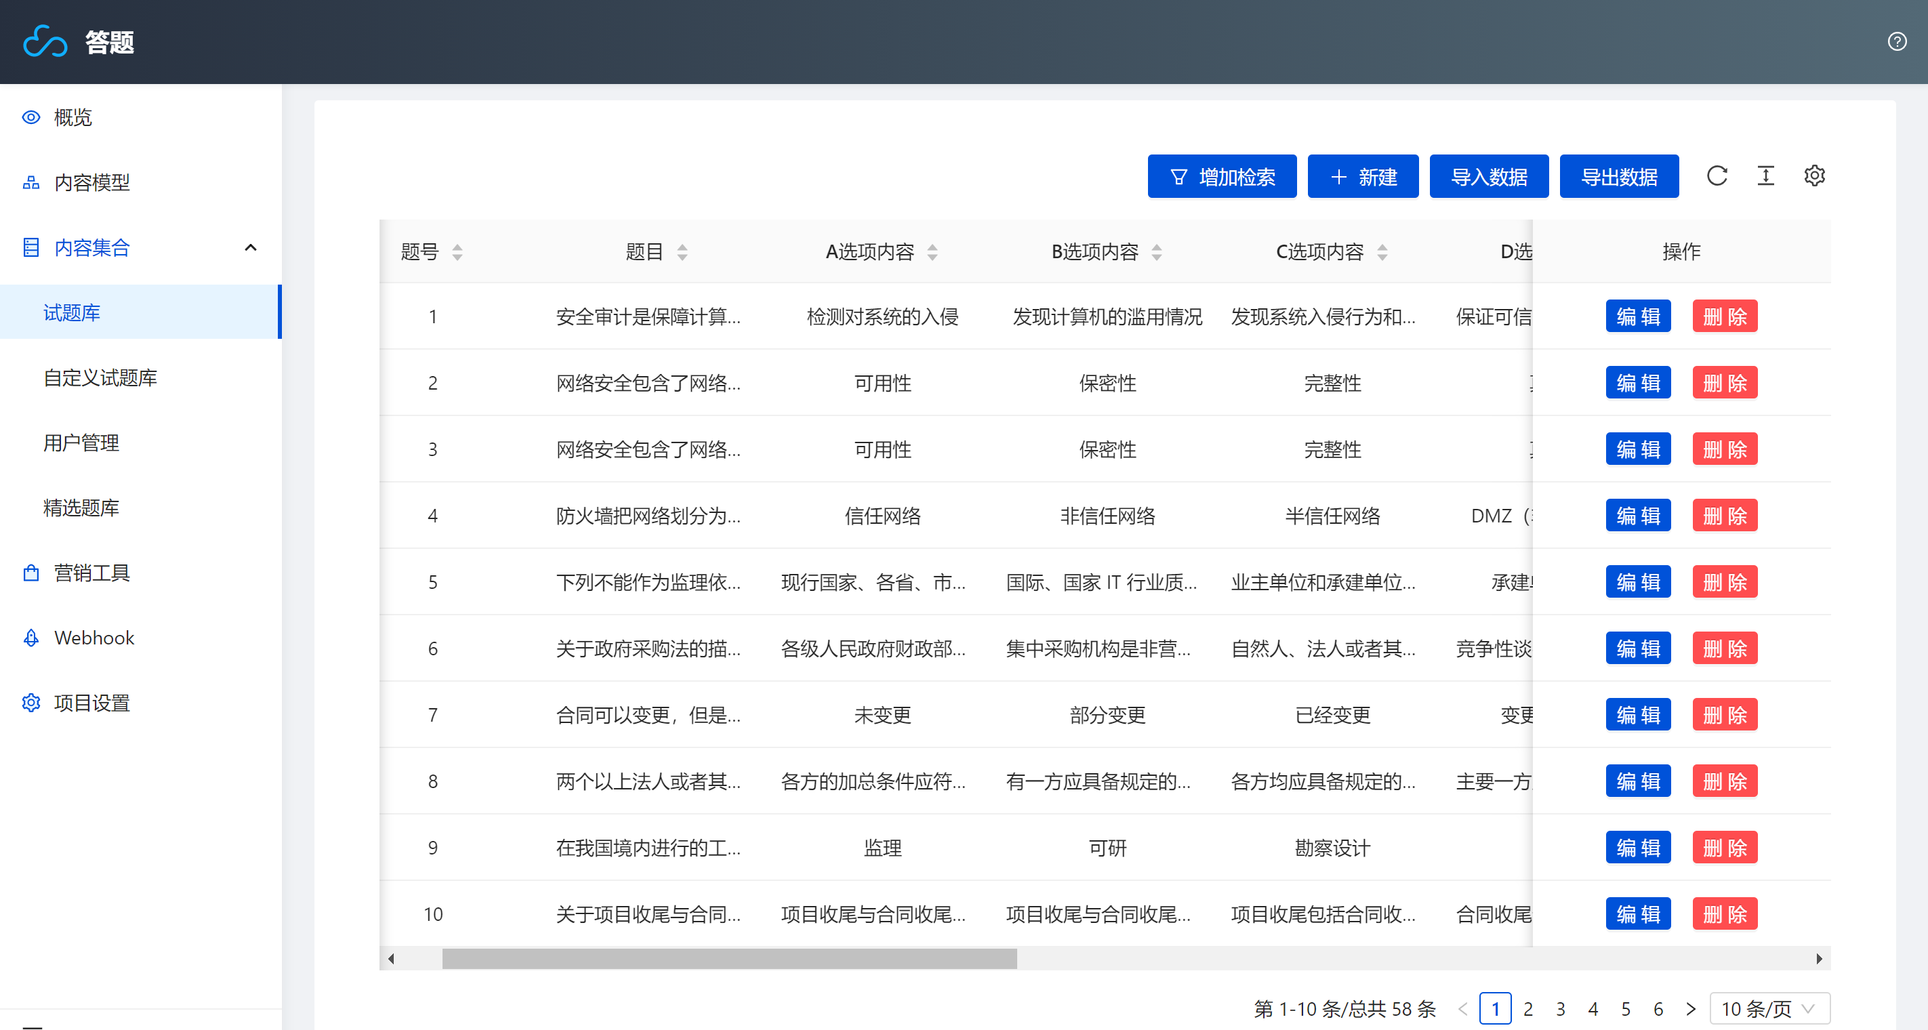Open the table density icon
Viewport: 1928px width, 1030px height.
click(1765, 176)
